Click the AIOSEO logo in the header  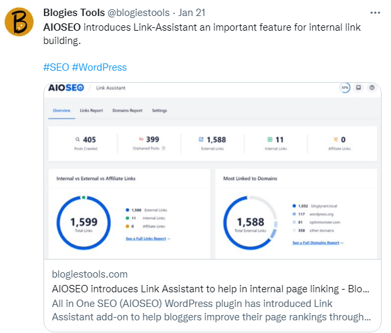click(66, 87)
